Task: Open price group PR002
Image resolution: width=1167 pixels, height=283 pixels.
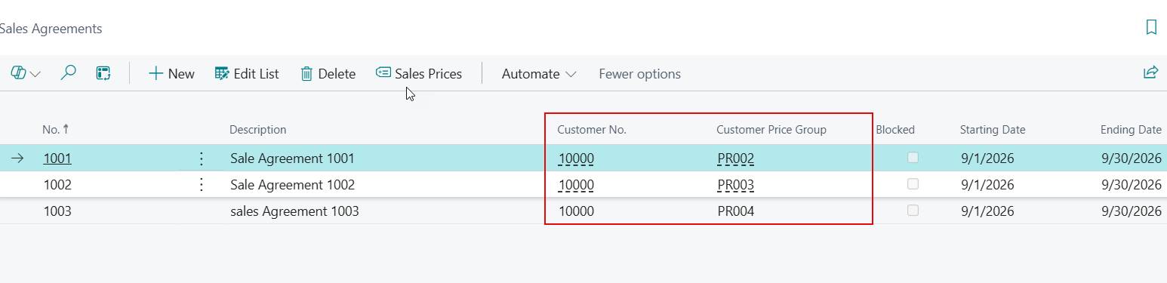Action: 736,158
